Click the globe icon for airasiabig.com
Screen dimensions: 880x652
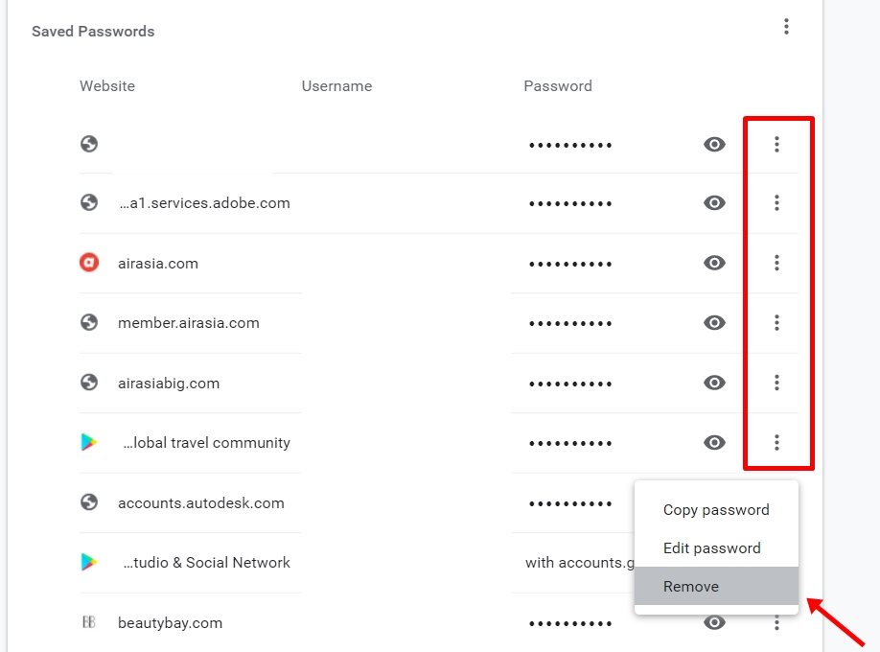coord(89,383)
